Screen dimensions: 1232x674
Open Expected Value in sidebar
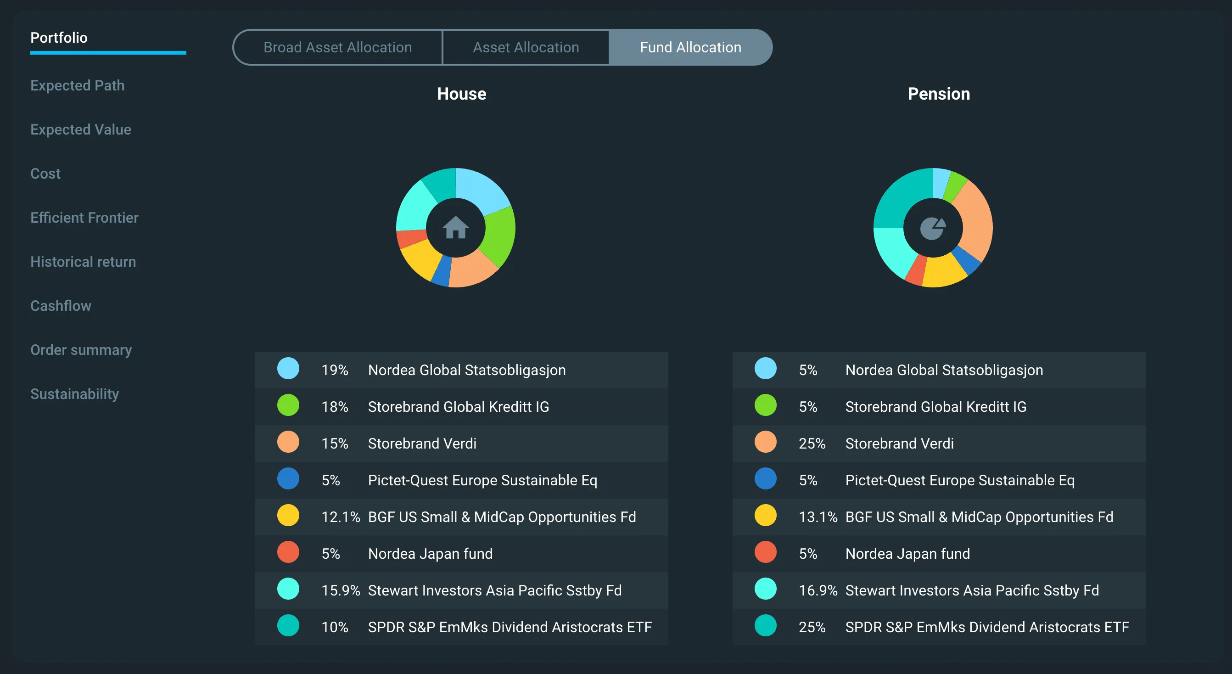click(x=81, y=129)
